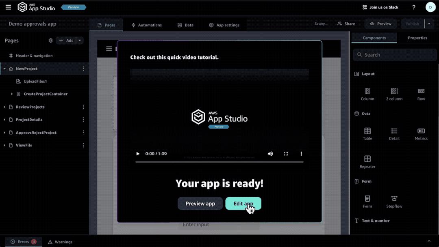Click the video progress bar
439x247 pixels.
coord(219,162)
